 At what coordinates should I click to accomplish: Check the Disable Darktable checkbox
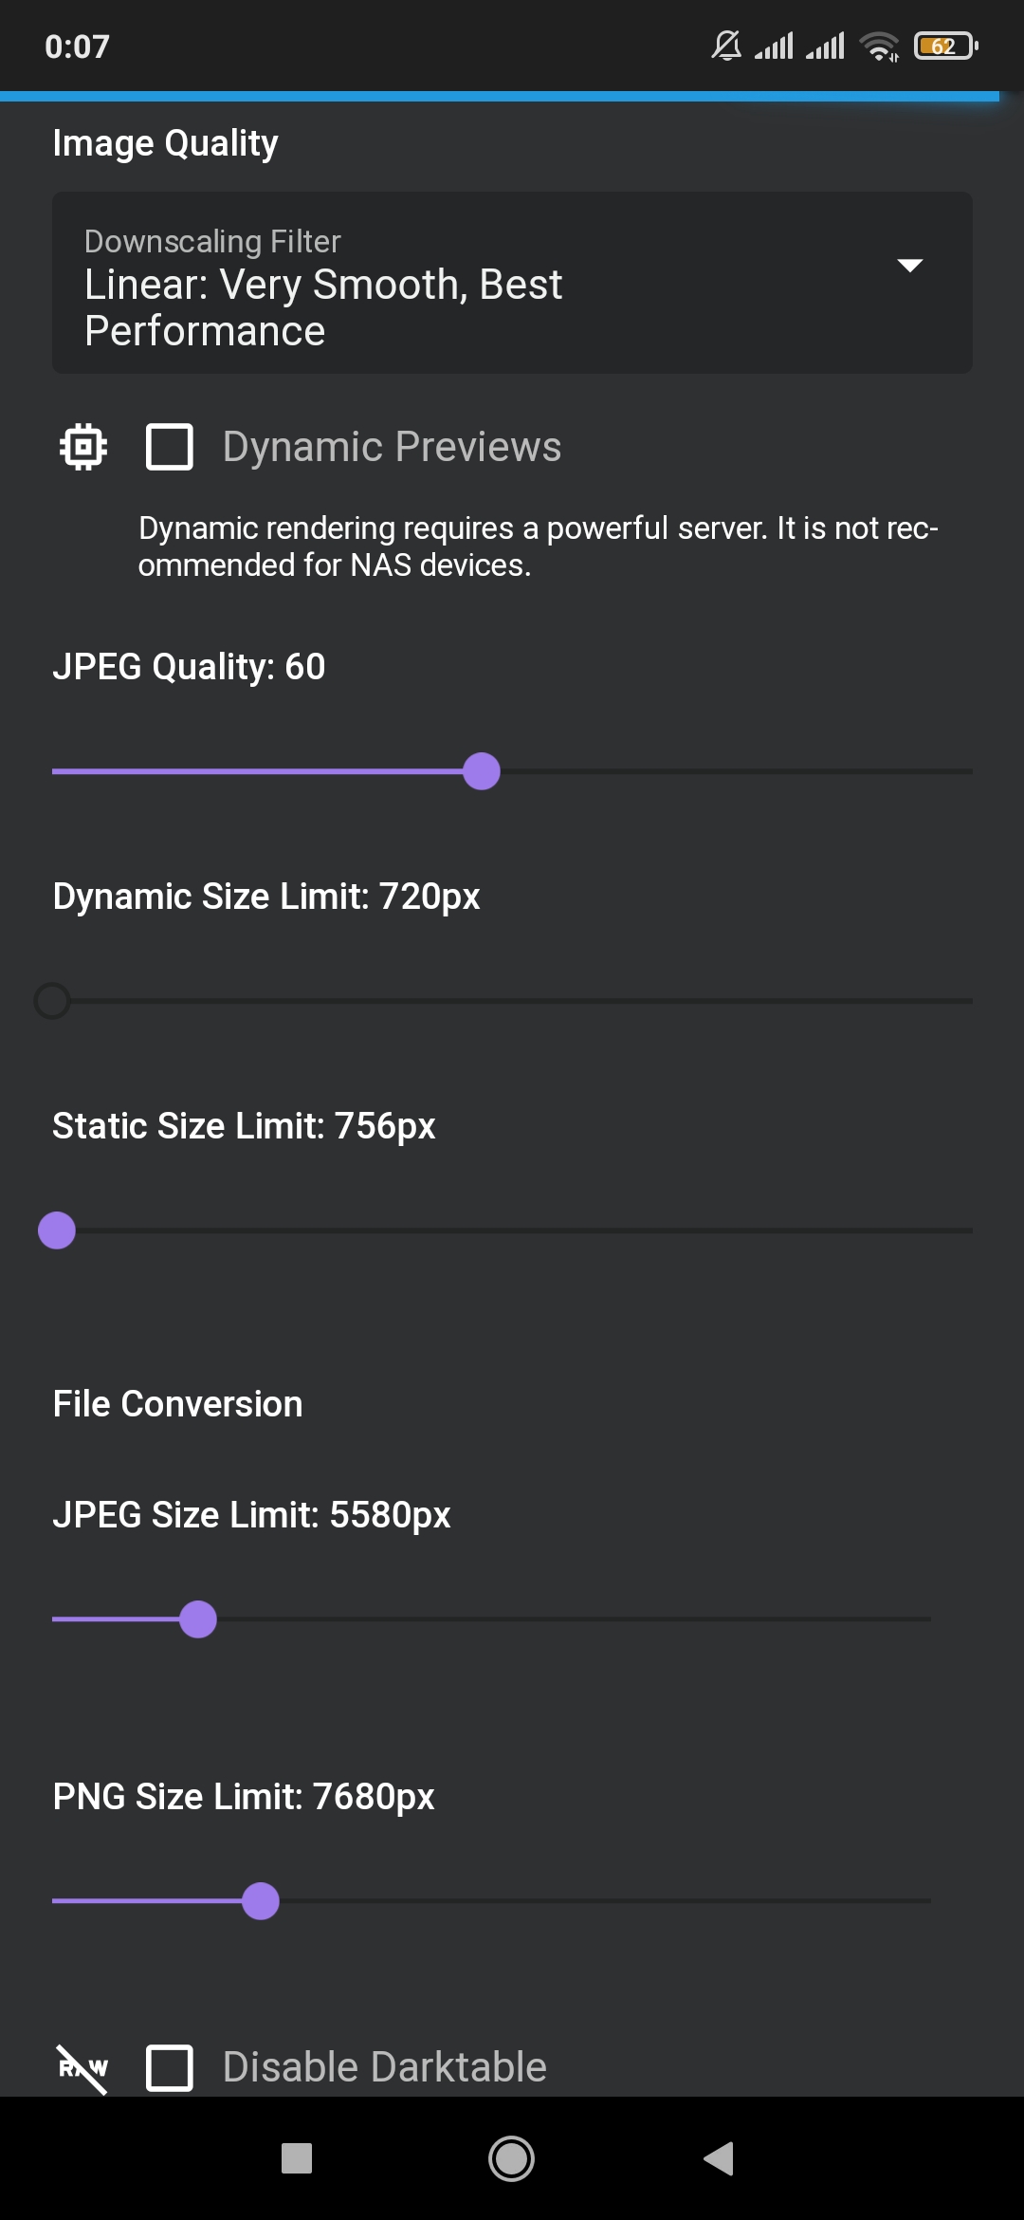click(169, 2066)
